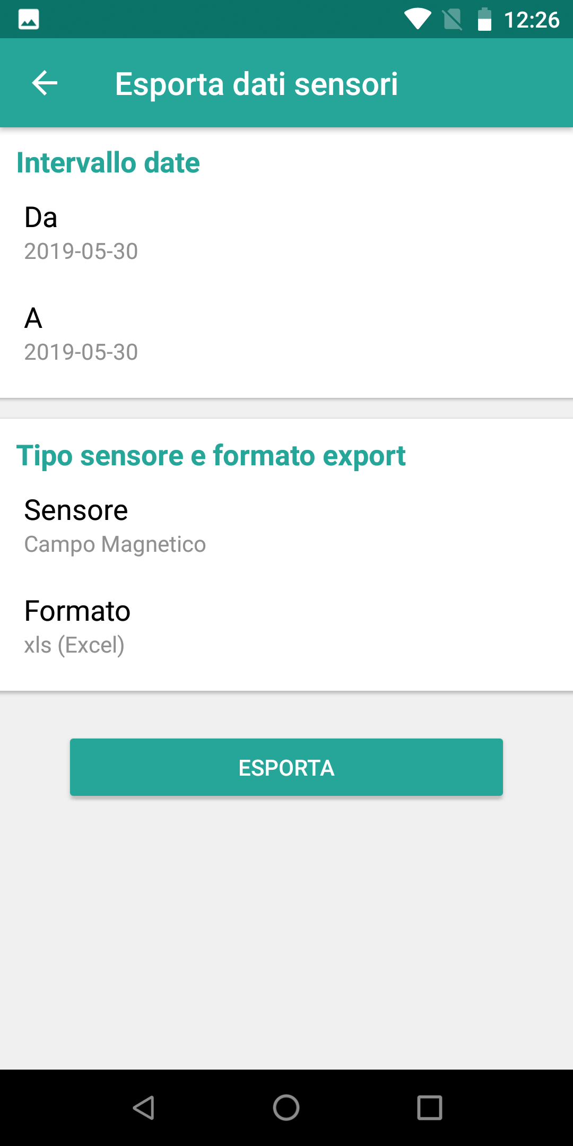Tap the Intervallo date section header
573x1146 pixels.
click(108, 162)
